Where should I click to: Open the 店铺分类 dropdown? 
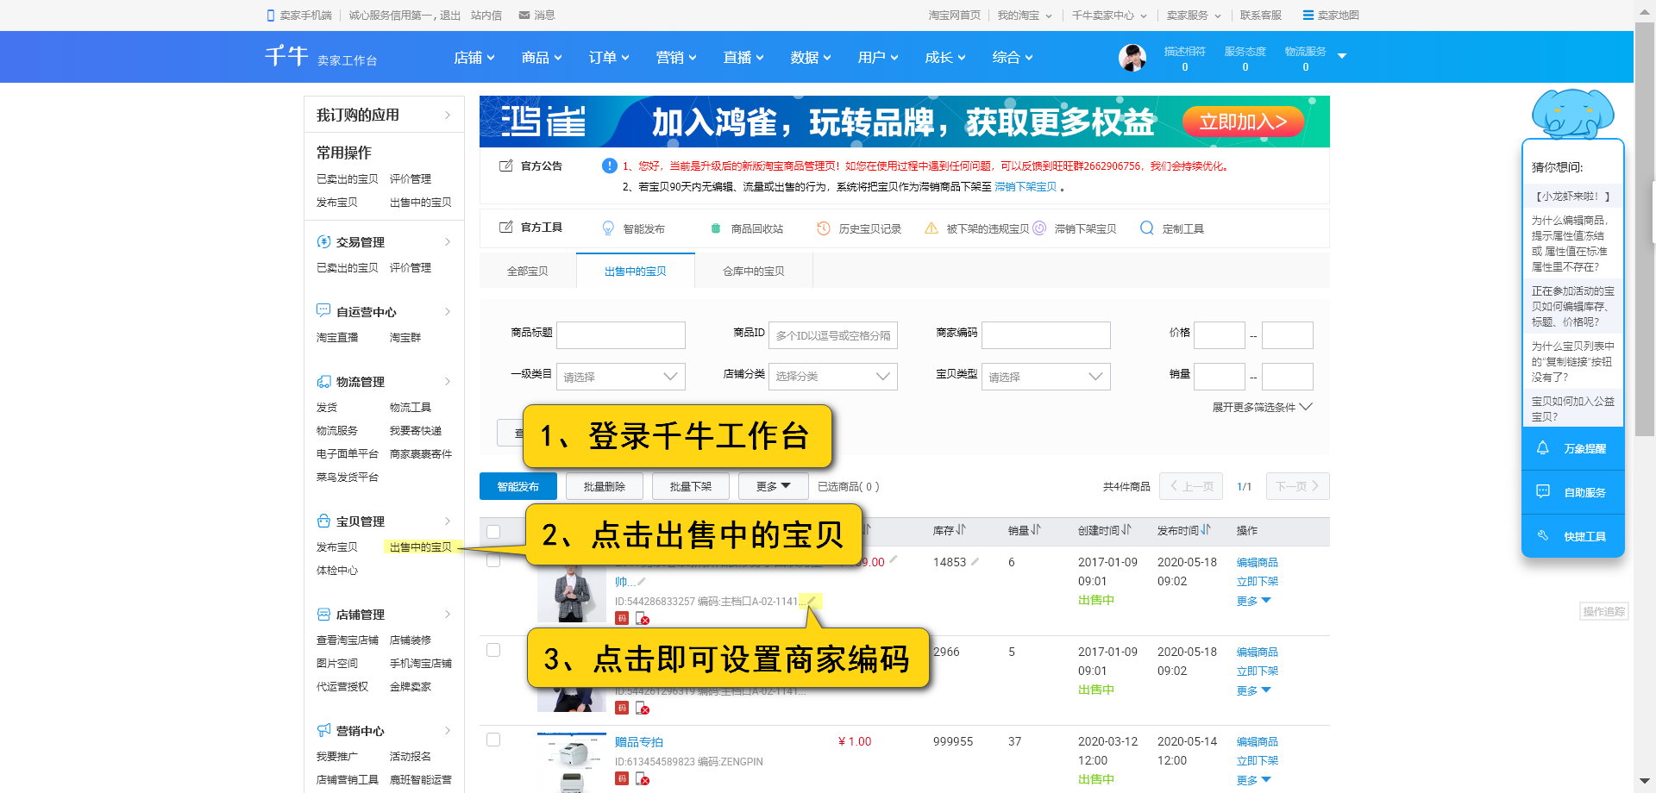pyautogui.click(x=833, y=377)
